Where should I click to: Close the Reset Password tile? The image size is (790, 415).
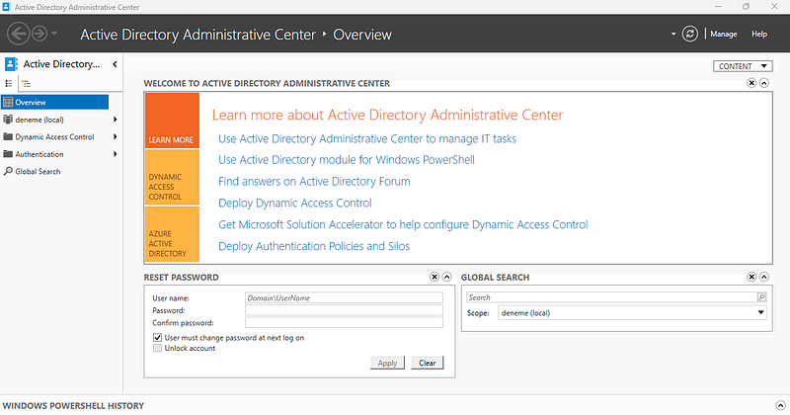pyautogui.click(x=434, y=277)
